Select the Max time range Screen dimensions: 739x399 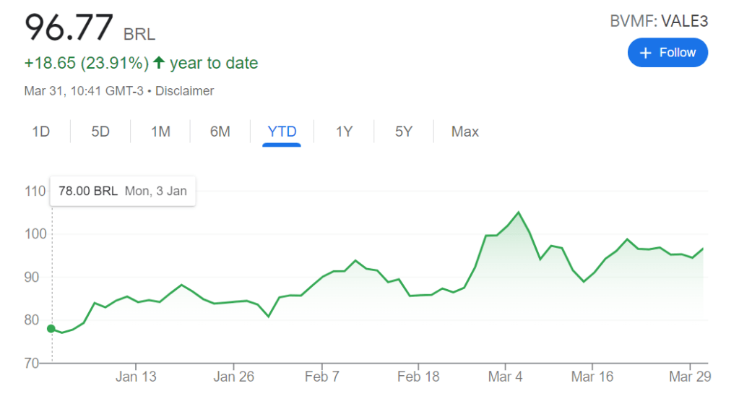(464, 132)
